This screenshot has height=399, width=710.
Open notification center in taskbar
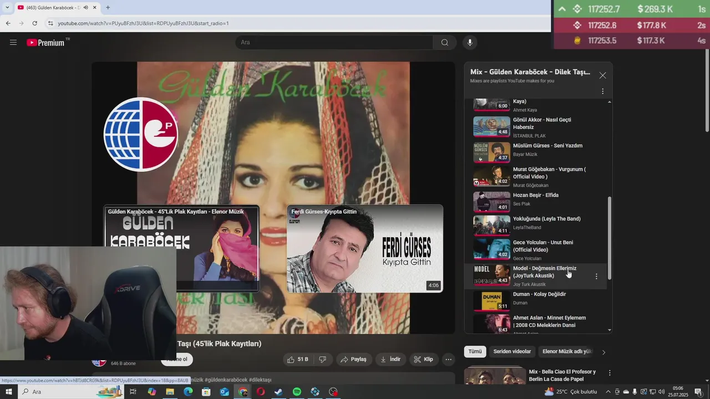[698, 392]
